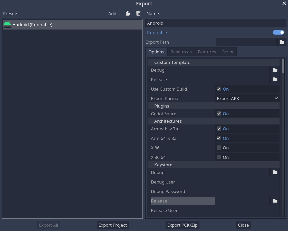Disable the Runnable toggle

[279, 32]
